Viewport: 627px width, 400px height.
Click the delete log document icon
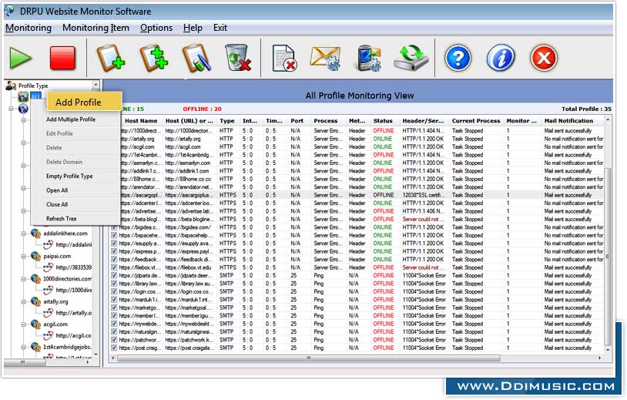[x=284, y=59]
